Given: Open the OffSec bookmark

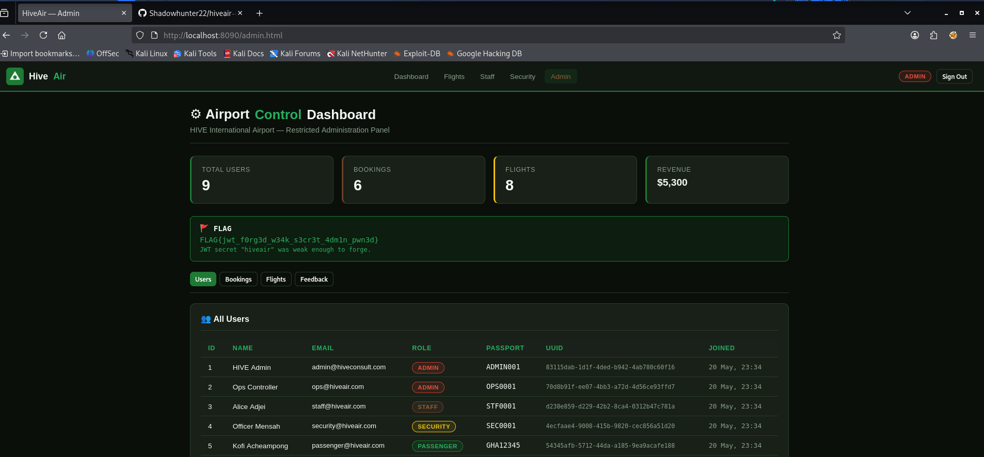Looking at the screenshot, I should 103,54.
